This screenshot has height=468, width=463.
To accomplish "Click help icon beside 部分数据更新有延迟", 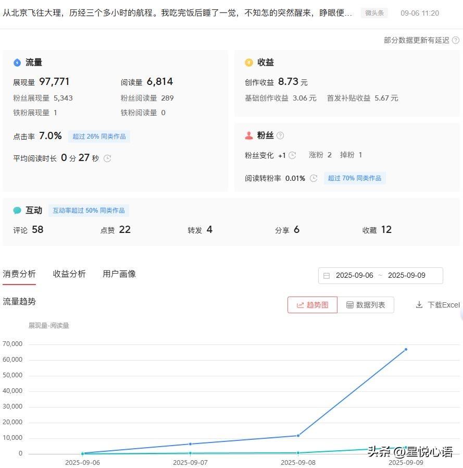I will (x=456, y=40).
